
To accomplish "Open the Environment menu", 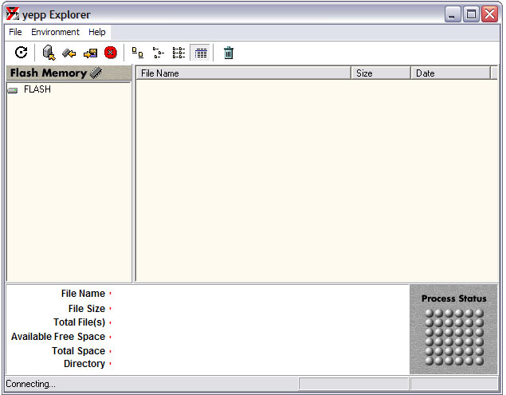I will pos(55,32).
